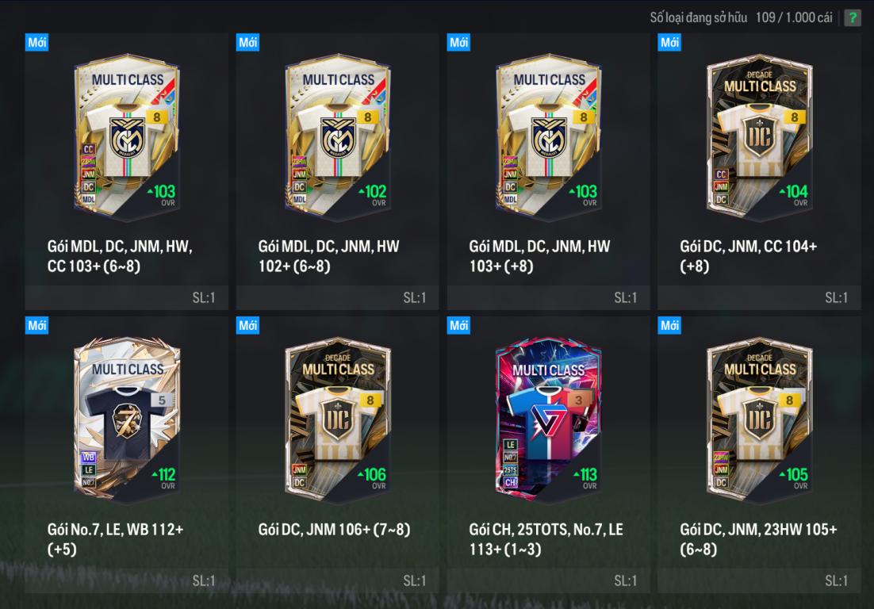Click the green question mark help icon
874x609 pixels.
click(853, 17)
